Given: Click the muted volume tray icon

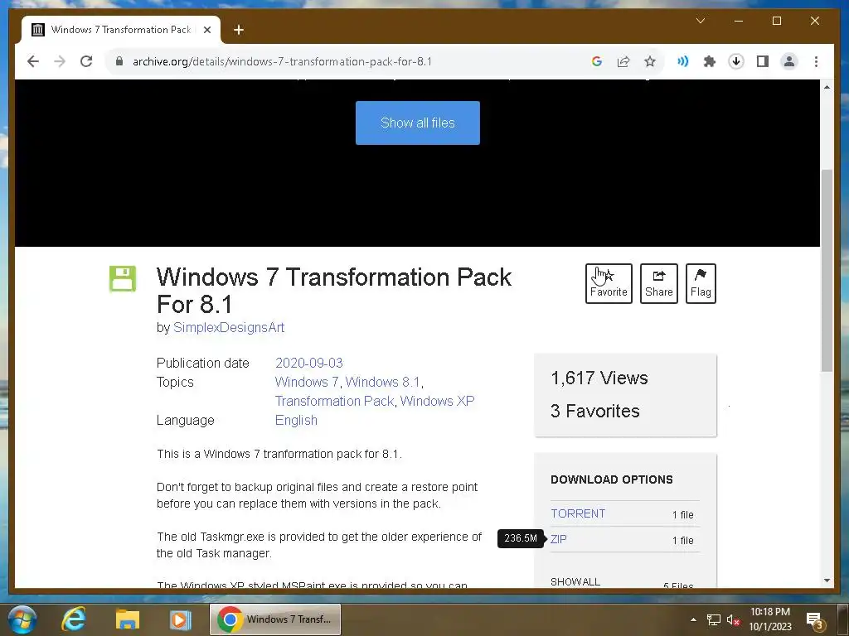Looking at the screenshot, I should 733,619.
